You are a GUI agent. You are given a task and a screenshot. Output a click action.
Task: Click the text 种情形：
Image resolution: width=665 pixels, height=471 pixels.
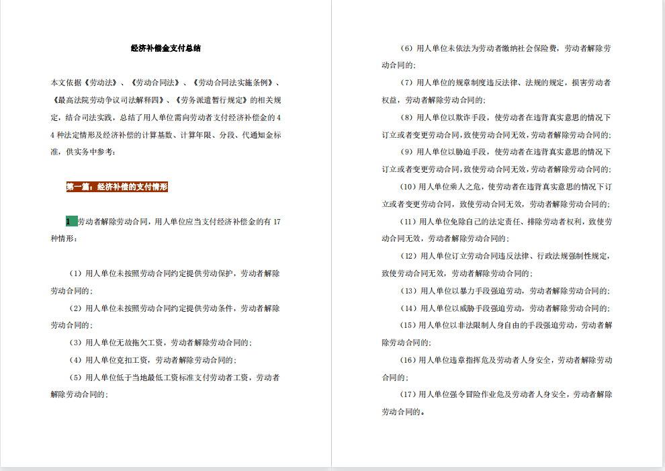(64, 239)
